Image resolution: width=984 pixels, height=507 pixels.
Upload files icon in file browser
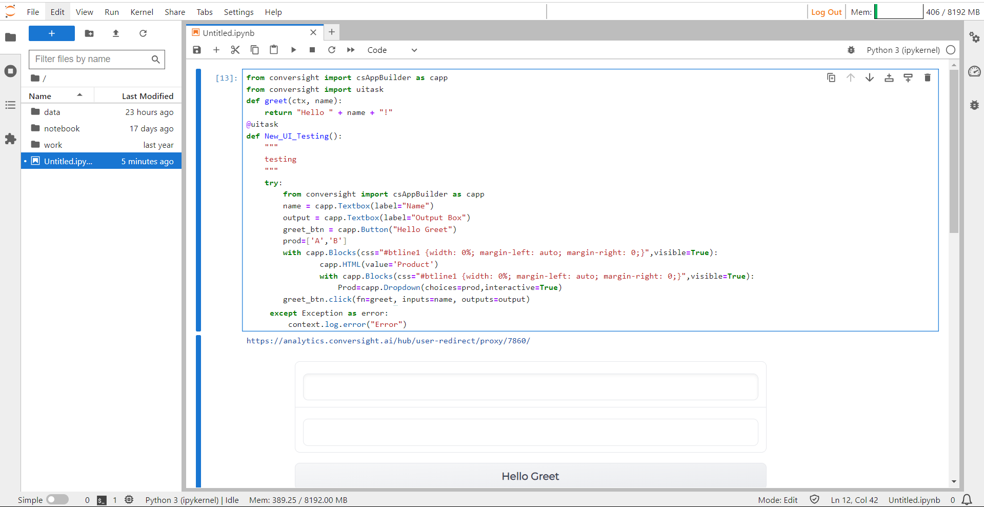tap(116, 33)
